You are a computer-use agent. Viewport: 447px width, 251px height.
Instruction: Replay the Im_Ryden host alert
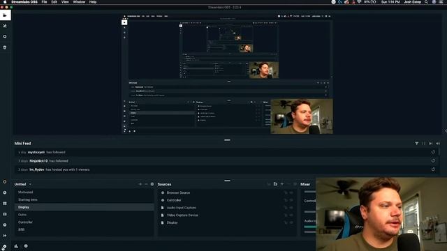pos(433,169)
